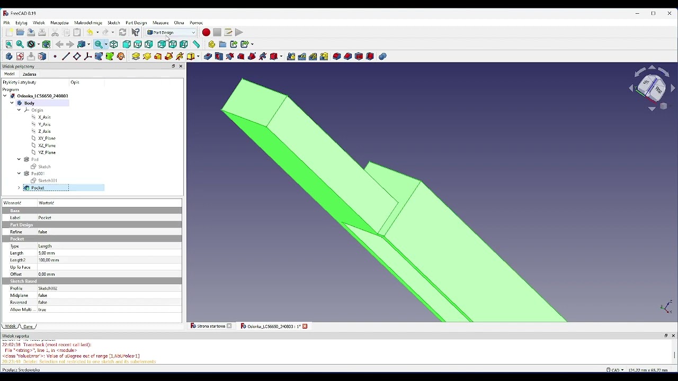678x381 pixels.
Task: Click the Refresh recompute icon
Action: (123, 32)
